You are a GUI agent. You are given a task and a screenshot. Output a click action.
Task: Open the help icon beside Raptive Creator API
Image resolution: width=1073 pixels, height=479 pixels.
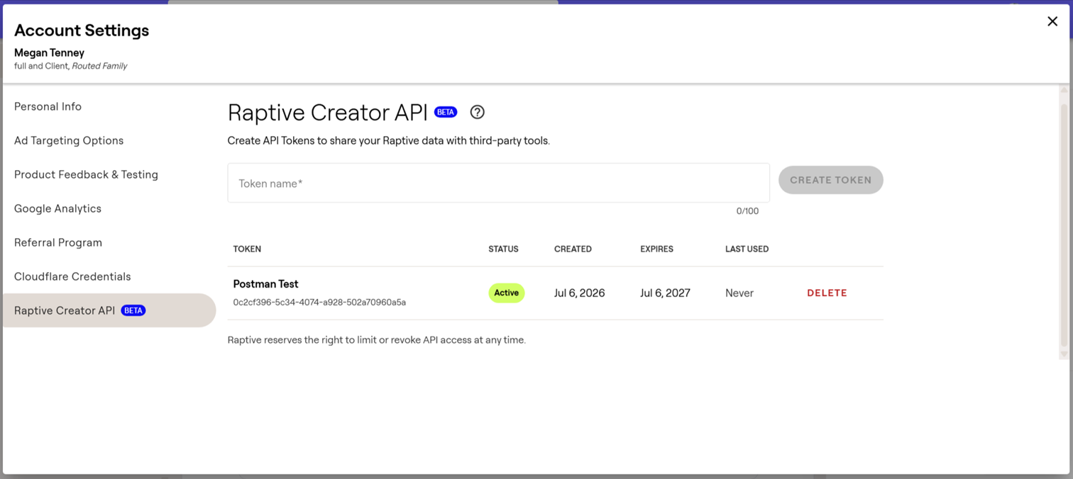point(478,112)
